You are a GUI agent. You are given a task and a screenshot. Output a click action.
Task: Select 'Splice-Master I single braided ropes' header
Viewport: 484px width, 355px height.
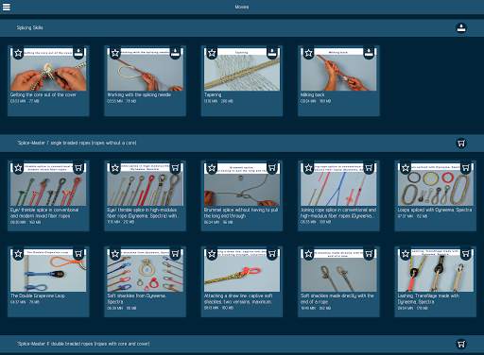(242, 144)
